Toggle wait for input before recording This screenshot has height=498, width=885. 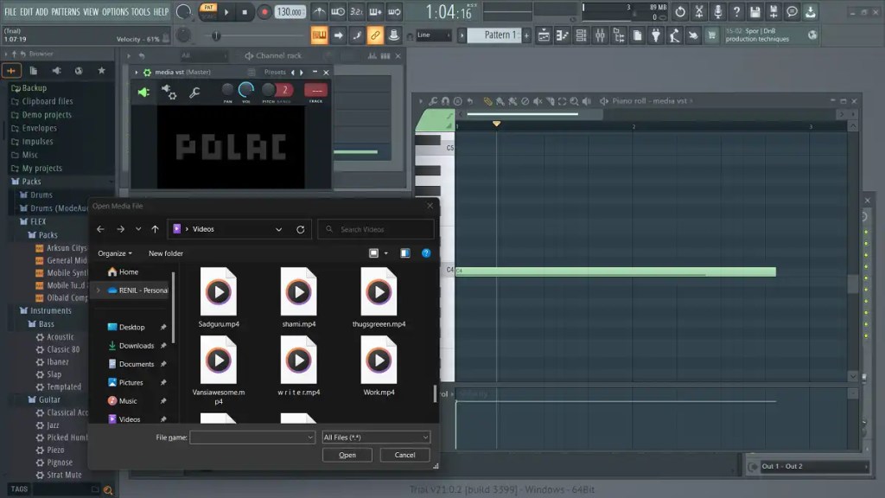[338, 11]
